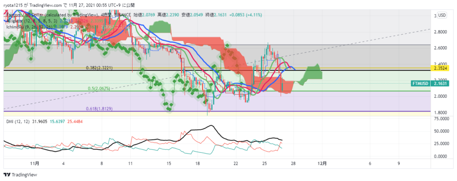
Task: Open the USD currency selector
Action: [x=441, y=15]
